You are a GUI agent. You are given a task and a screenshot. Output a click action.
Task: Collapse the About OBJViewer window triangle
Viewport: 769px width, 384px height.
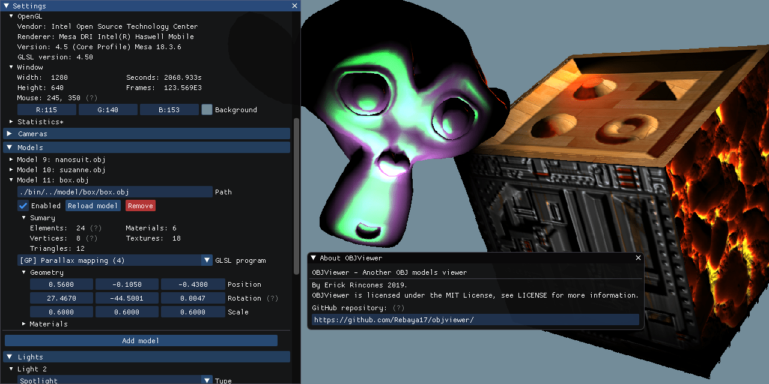pyautogui.click(x=314, y=258)
